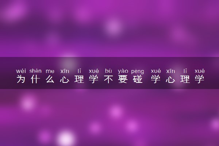
Task: Click the pinyin label me
Action: tap(50, 71)
